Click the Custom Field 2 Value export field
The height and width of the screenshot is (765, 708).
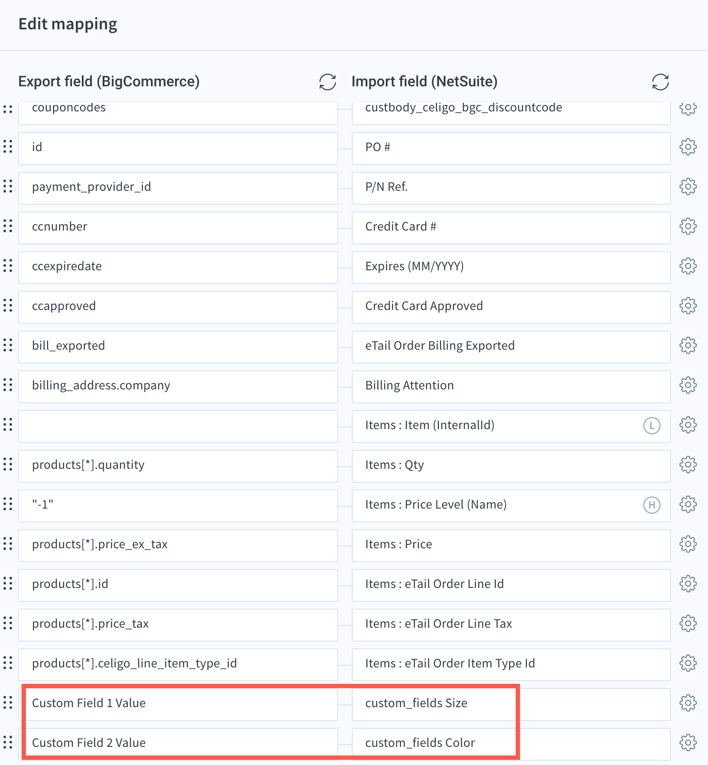178,744
